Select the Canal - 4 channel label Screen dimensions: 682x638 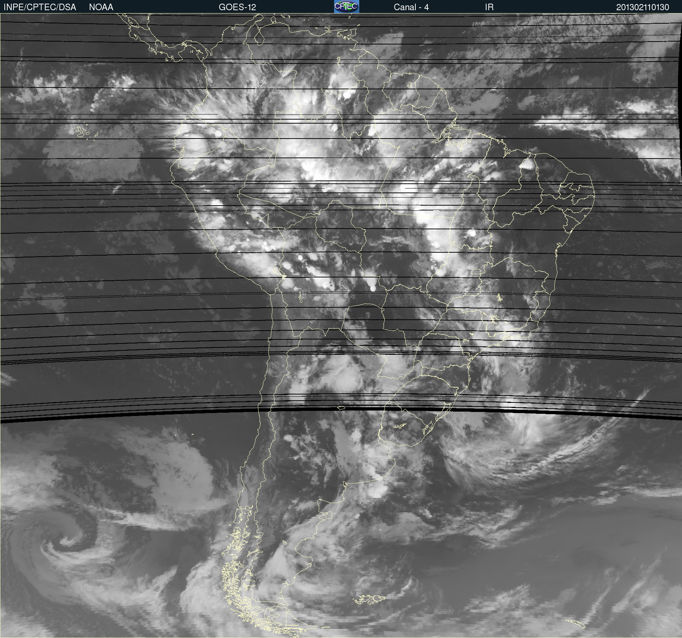pos(411,7)
